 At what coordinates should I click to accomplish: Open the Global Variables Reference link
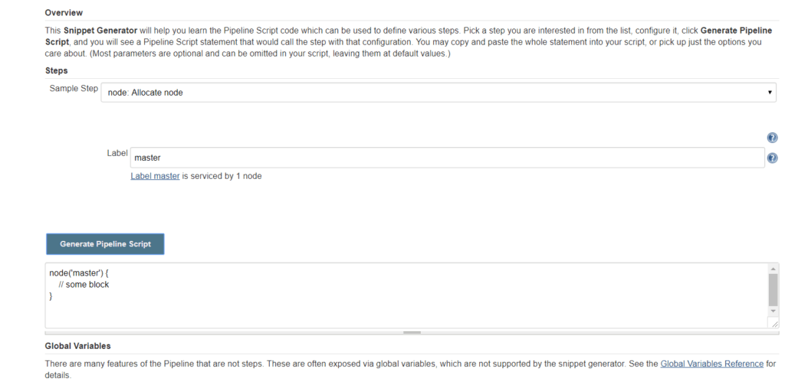click(712, 364)
